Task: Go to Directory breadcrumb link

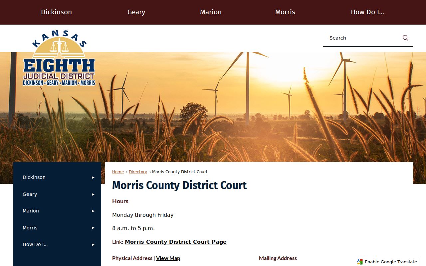Action: click(138, 172)
